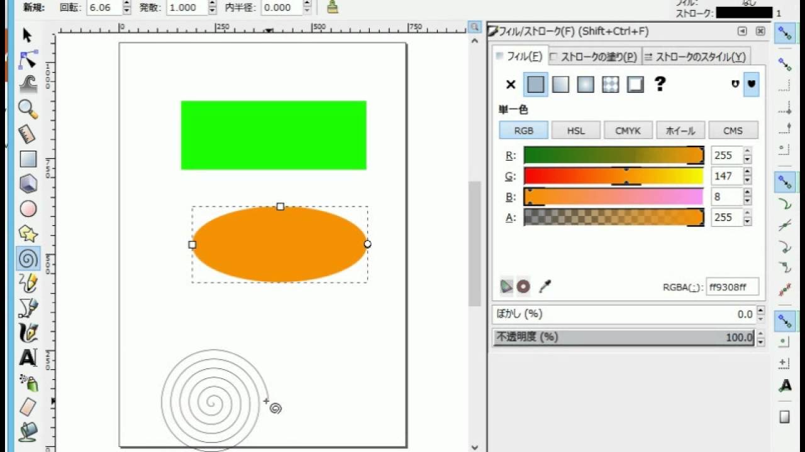Viewport: 805px width, 452px height.
Task: Select the Spray tool
Action: pos(28,382)
